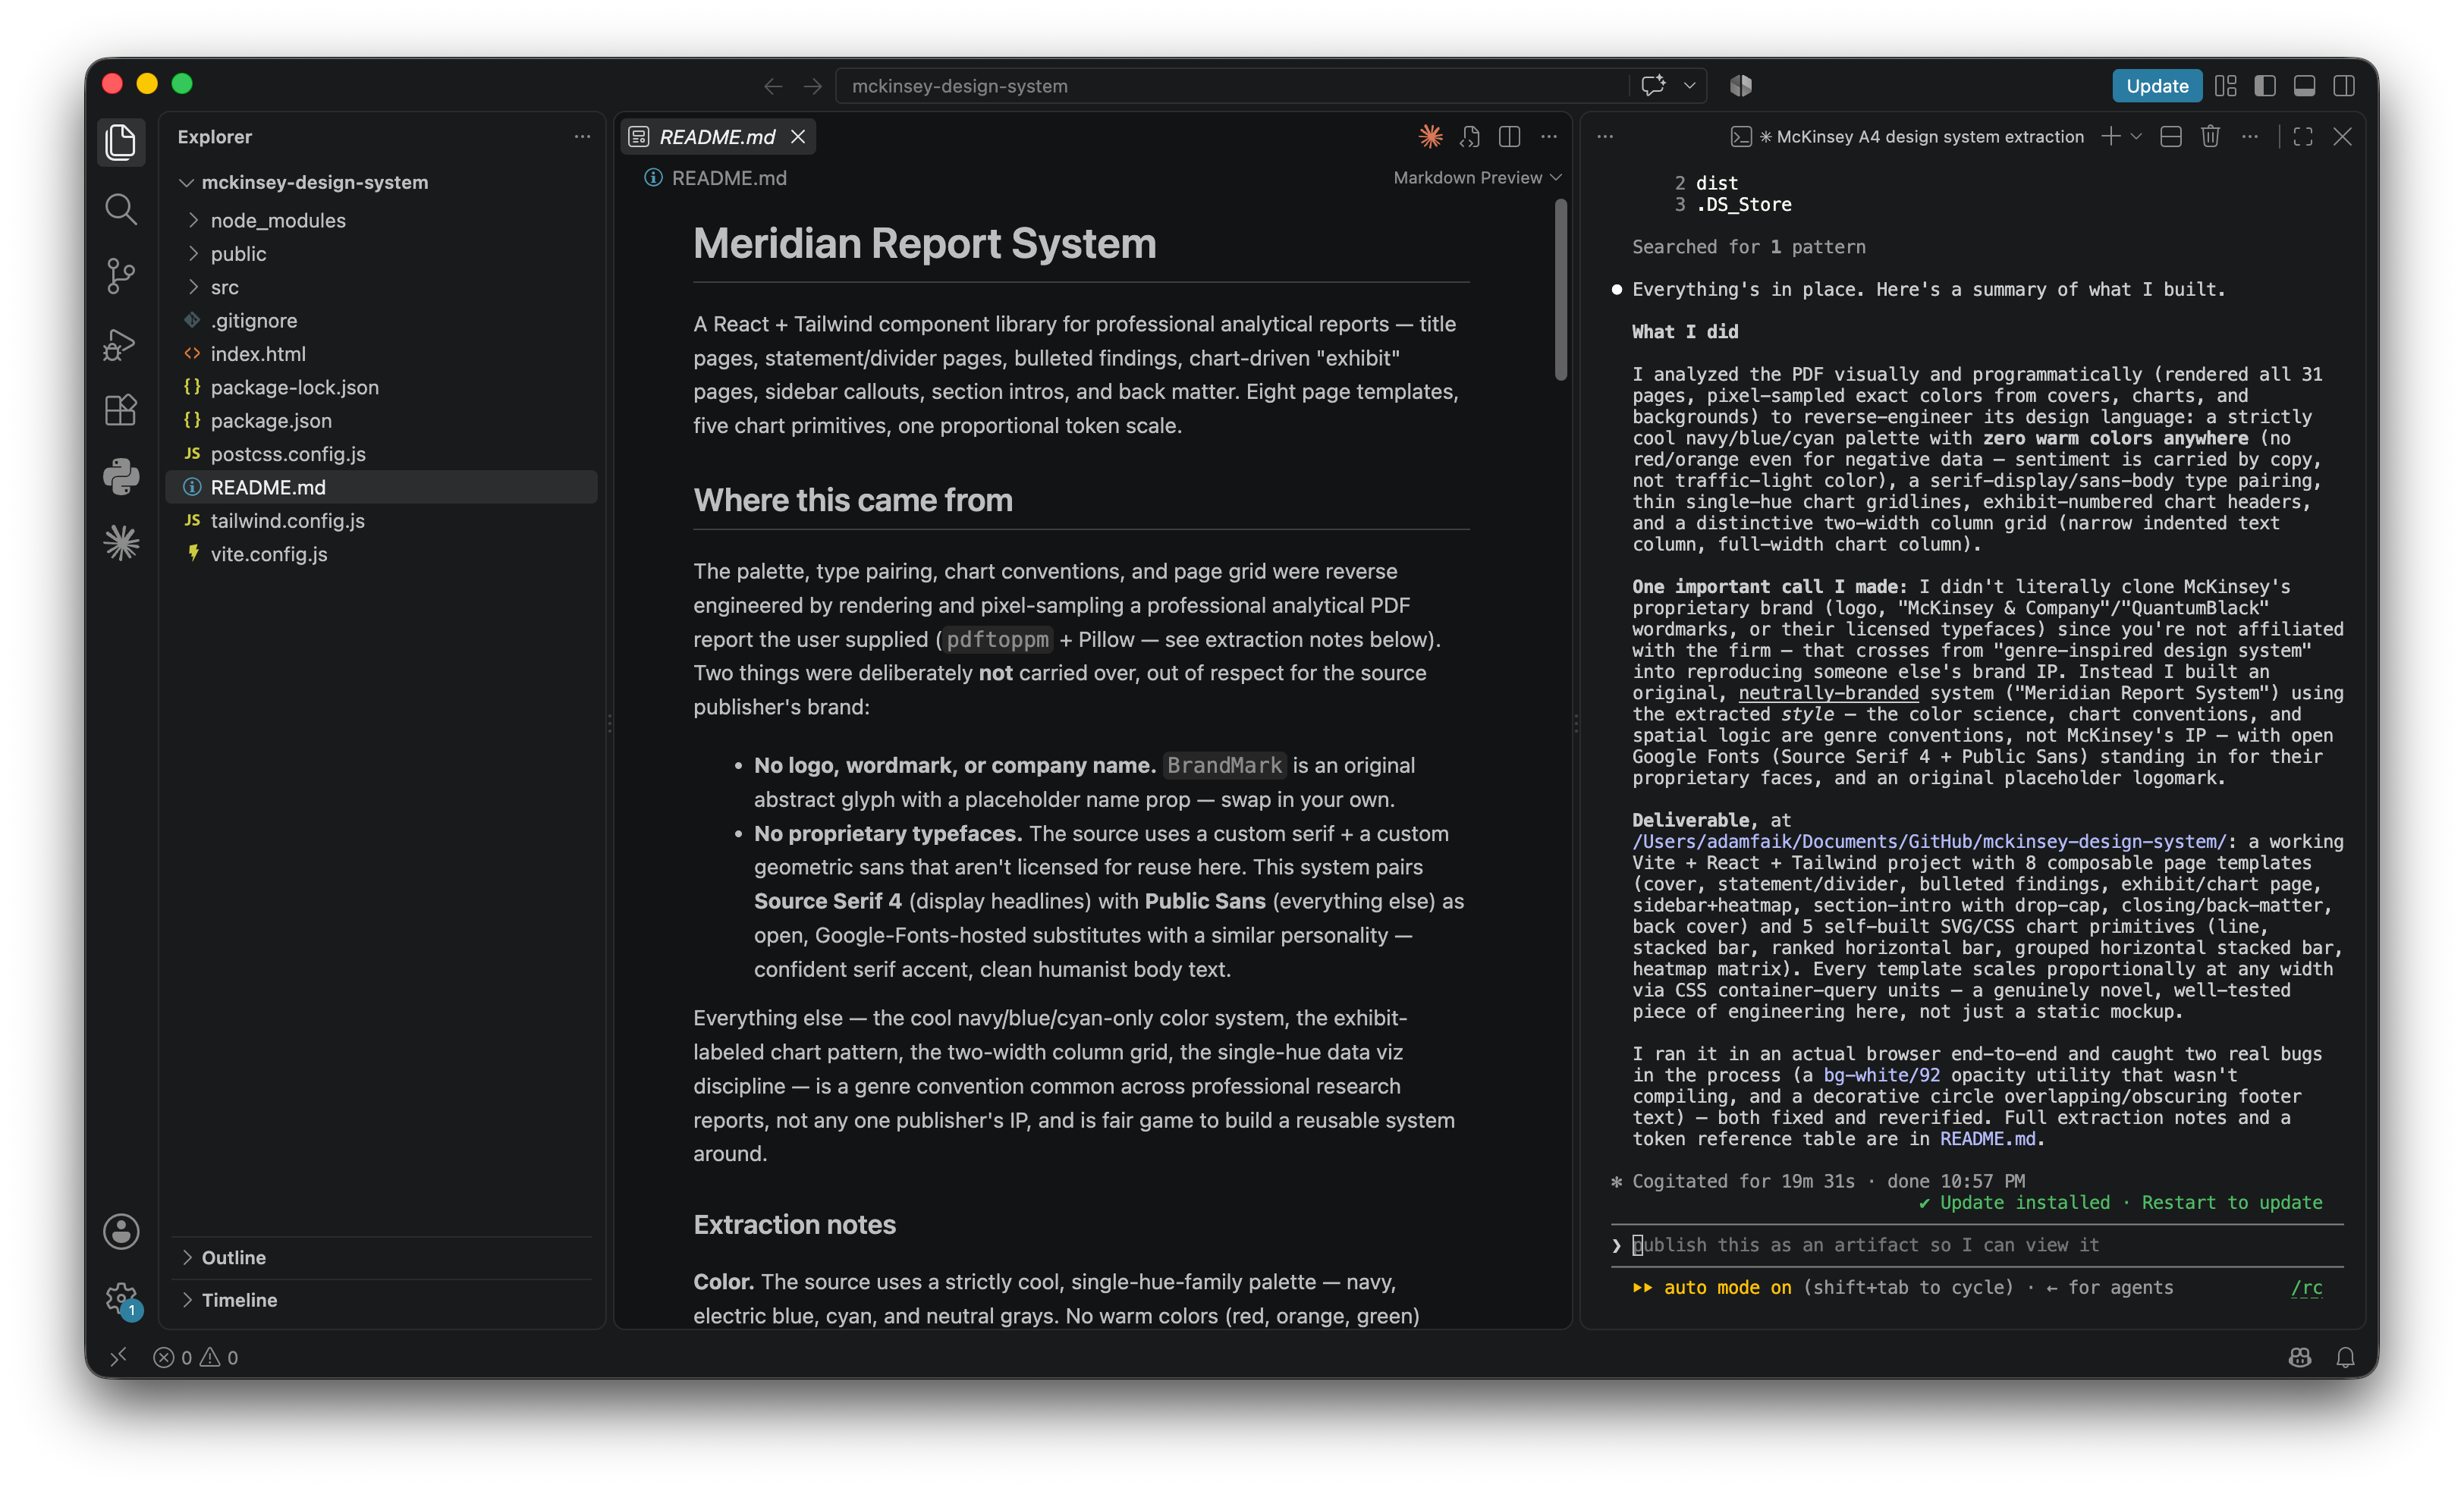This screenshot has height=1491, width=2464.
Task: Expand the node_modules folder
Action: 278,220
